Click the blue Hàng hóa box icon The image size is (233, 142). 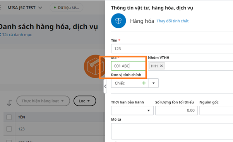(118, 21)
